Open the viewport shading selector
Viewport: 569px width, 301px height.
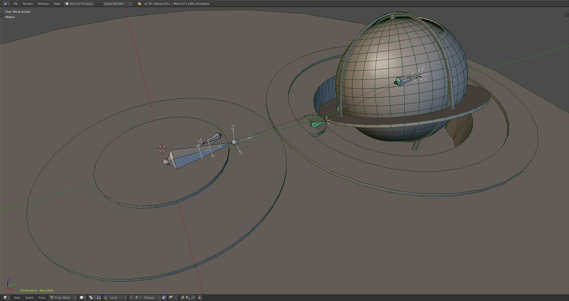[83, 297]
